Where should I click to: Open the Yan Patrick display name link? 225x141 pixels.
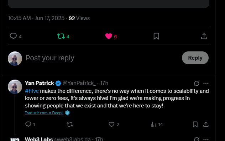point(40,83)
